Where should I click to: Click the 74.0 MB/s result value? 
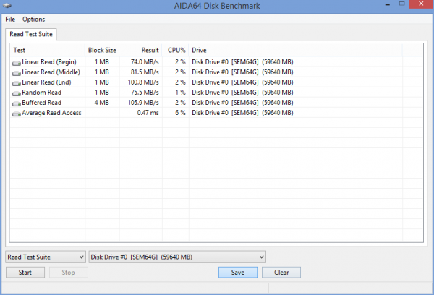145,62
